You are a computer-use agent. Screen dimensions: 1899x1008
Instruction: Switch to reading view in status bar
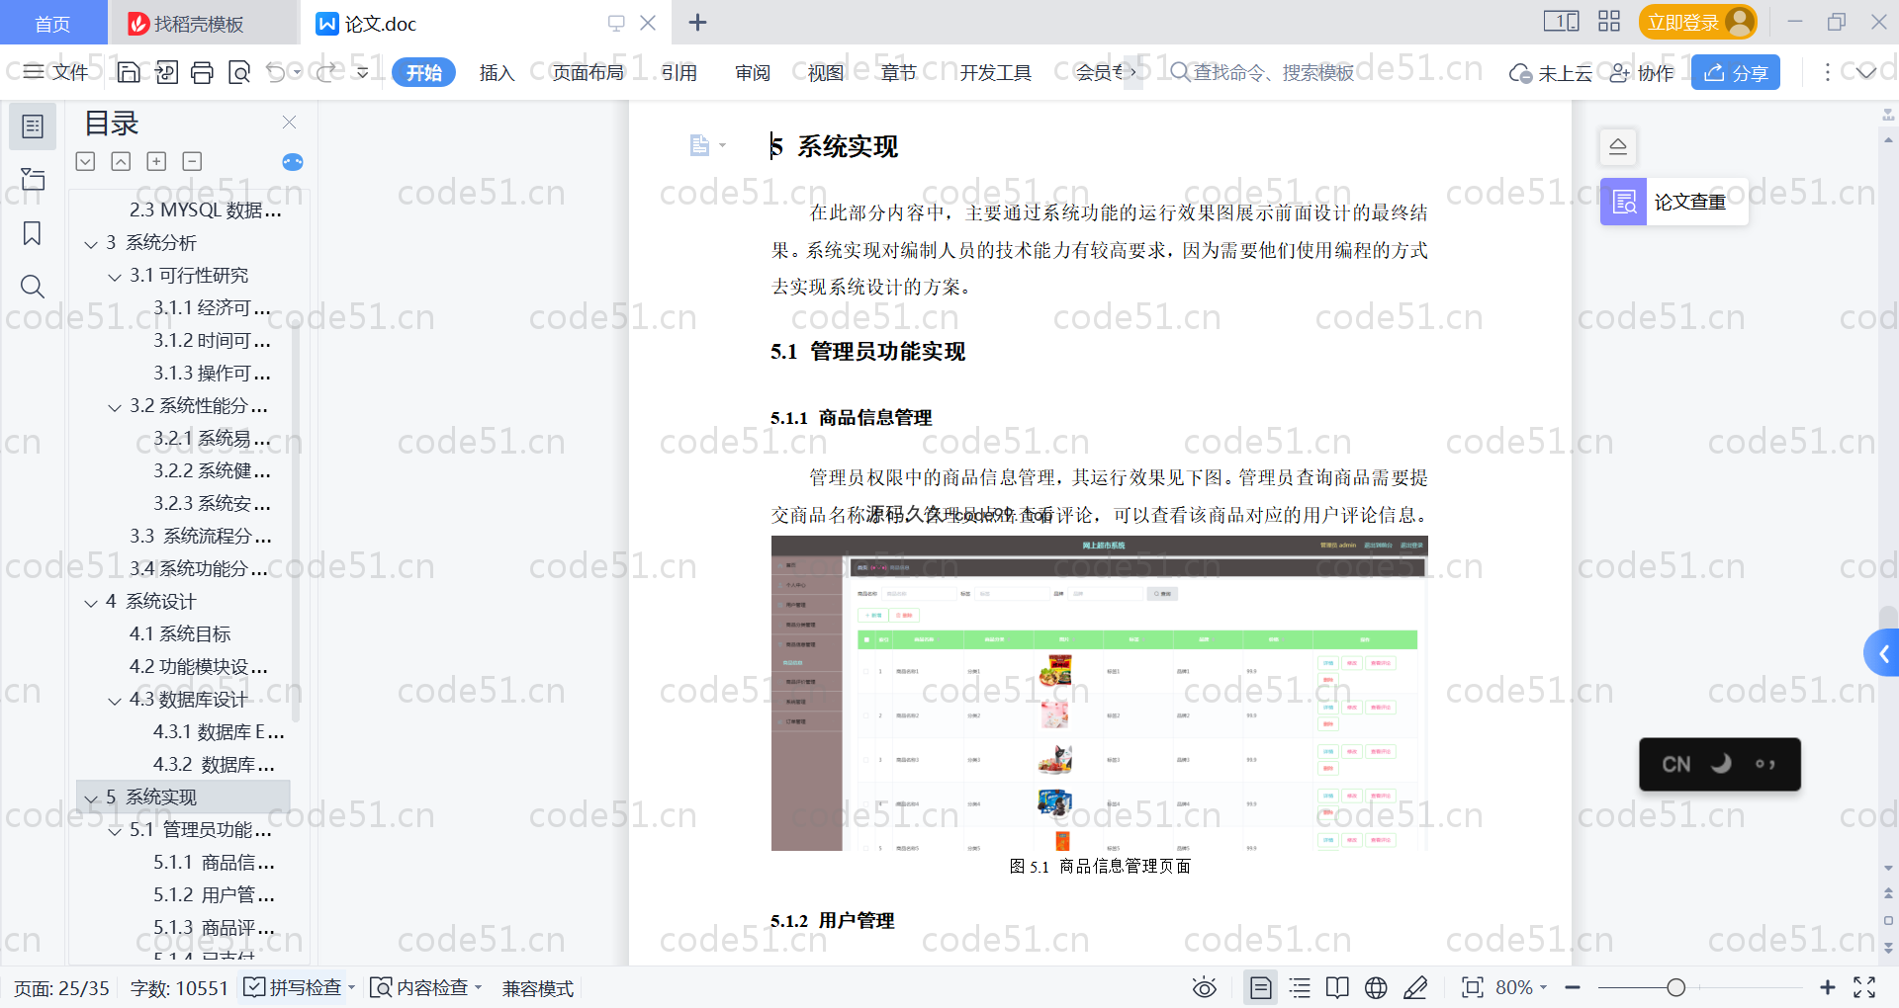(x=1337, y=987)
